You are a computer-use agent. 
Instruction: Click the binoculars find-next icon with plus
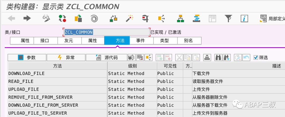point(227,58)
